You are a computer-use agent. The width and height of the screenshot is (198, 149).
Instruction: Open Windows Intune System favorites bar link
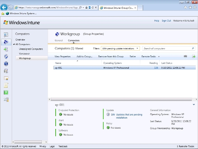click(21, 14)
